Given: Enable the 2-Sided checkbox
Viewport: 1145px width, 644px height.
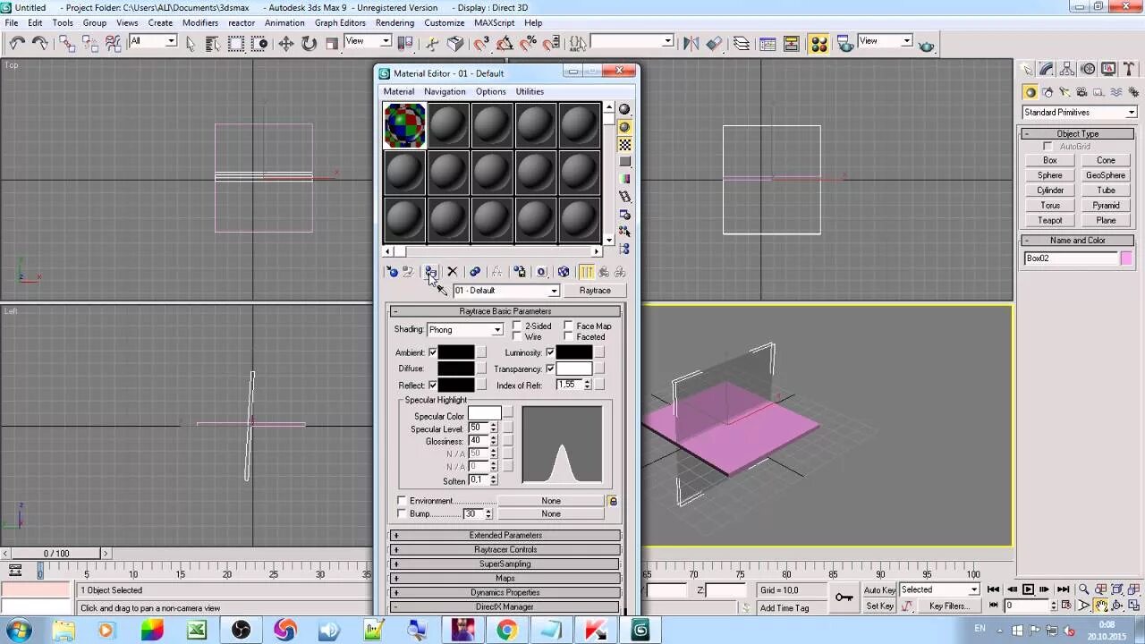Looking at the screenshot, I should (x=517, y=326).
